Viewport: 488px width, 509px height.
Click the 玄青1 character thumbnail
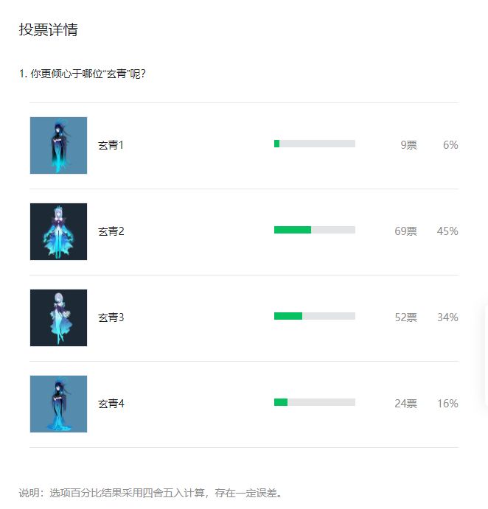(58, 145)
